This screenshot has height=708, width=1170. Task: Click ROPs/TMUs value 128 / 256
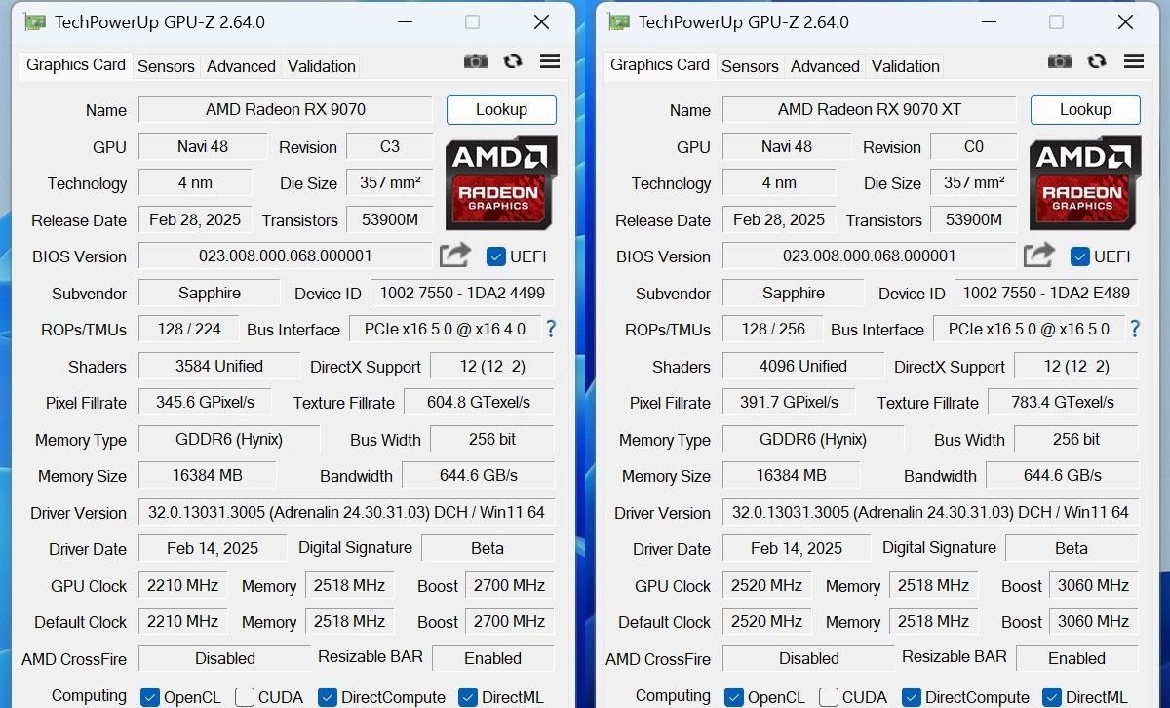coord(773,329)
